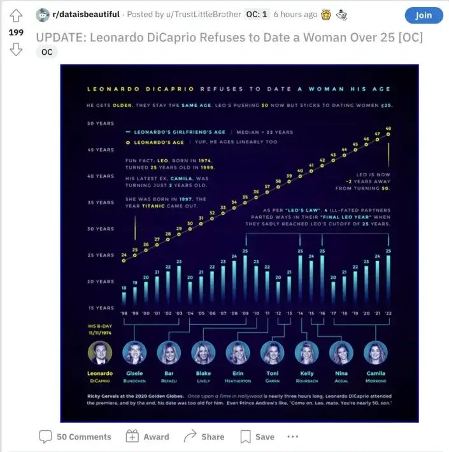Downvote the DiCaprio post
This screenshot has width=449, height=452.
click(x=17, y=50)
